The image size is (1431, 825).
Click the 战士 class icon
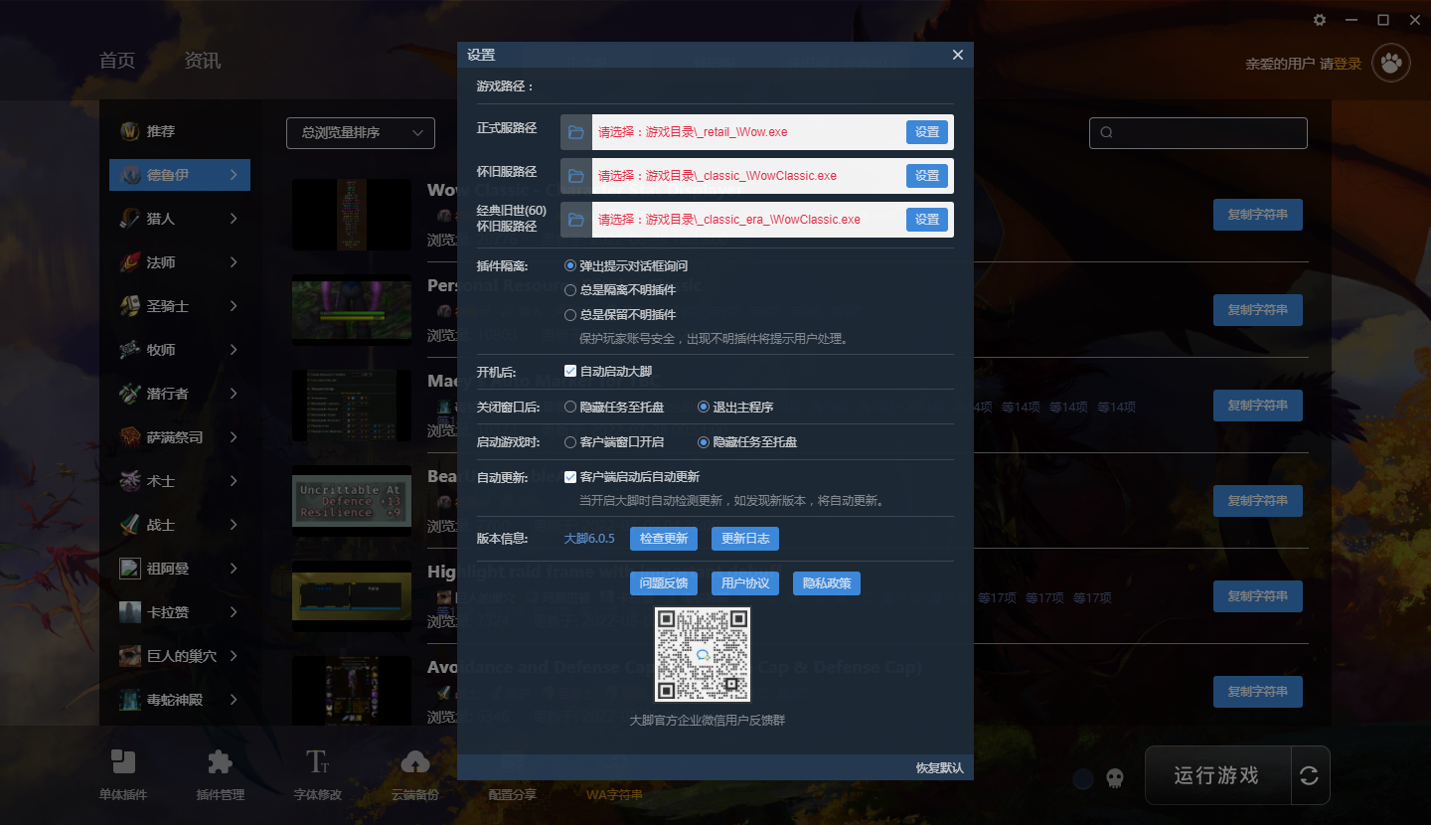[x=129, y=525]
